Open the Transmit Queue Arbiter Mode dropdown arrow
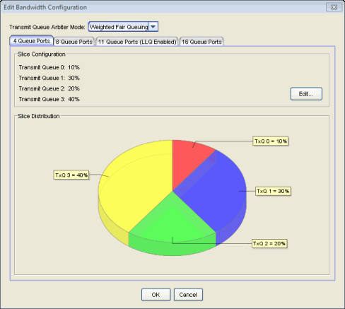Screen dimensions: 345x309 pyautogui.click(x=153, y=27)
